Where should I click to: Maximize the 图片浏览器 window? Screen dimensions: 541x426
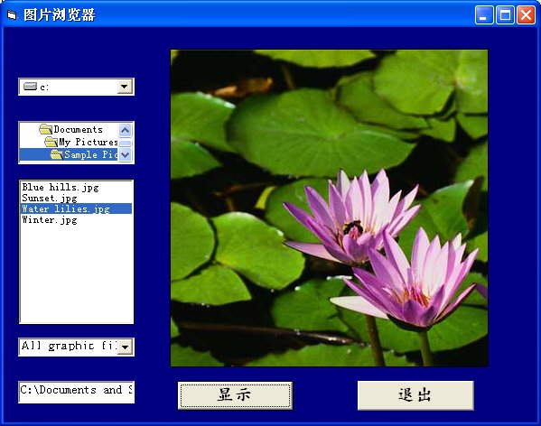pos(505,15)
